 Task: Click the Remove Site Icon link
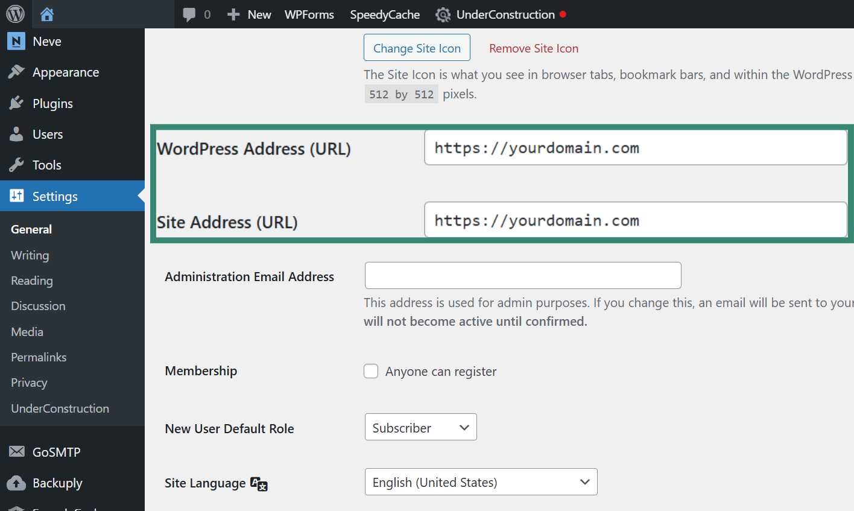[x=533, y=48]
